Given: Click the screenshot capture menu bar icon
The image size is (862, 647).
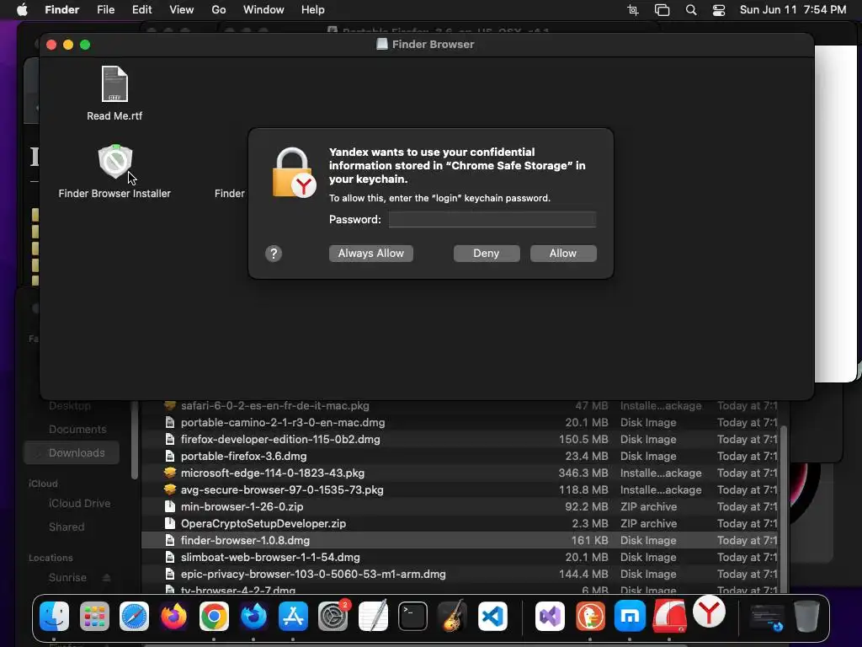Looking at the screenshot, I should coord(633,10).
